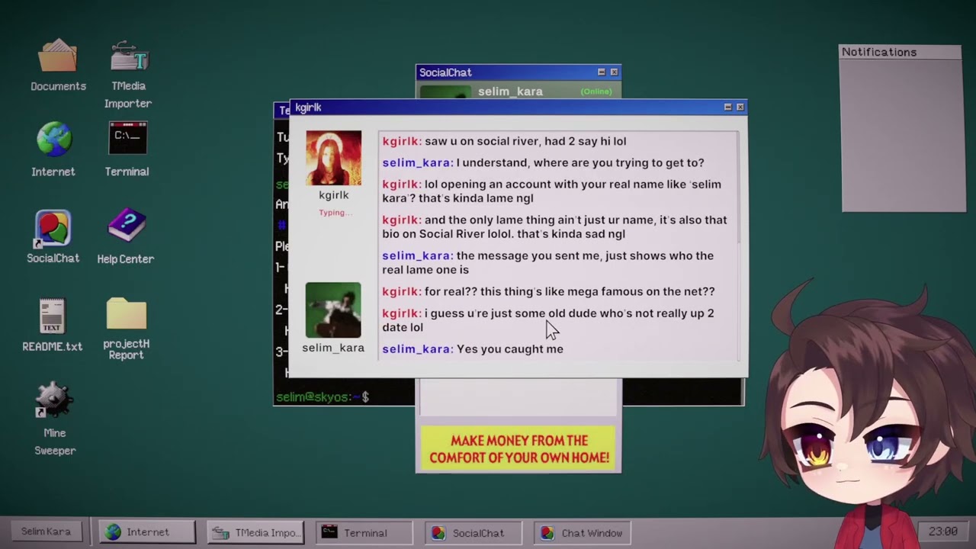Click the kgirlk avatar picture
Screen dimensions: 976x549
(333, 158)
